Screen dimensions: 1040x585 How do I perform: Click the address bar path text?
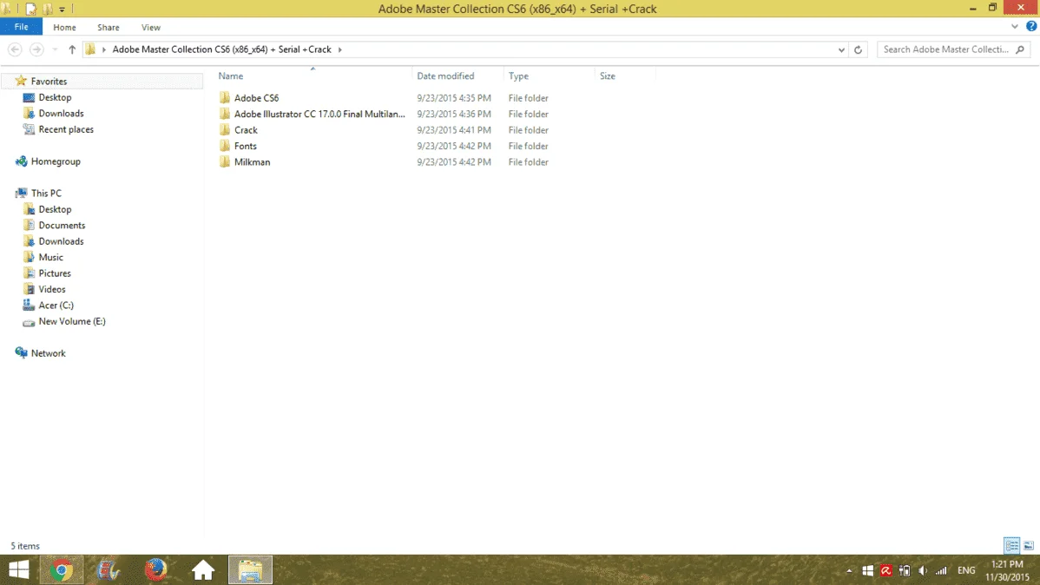(x=221, y=49)
